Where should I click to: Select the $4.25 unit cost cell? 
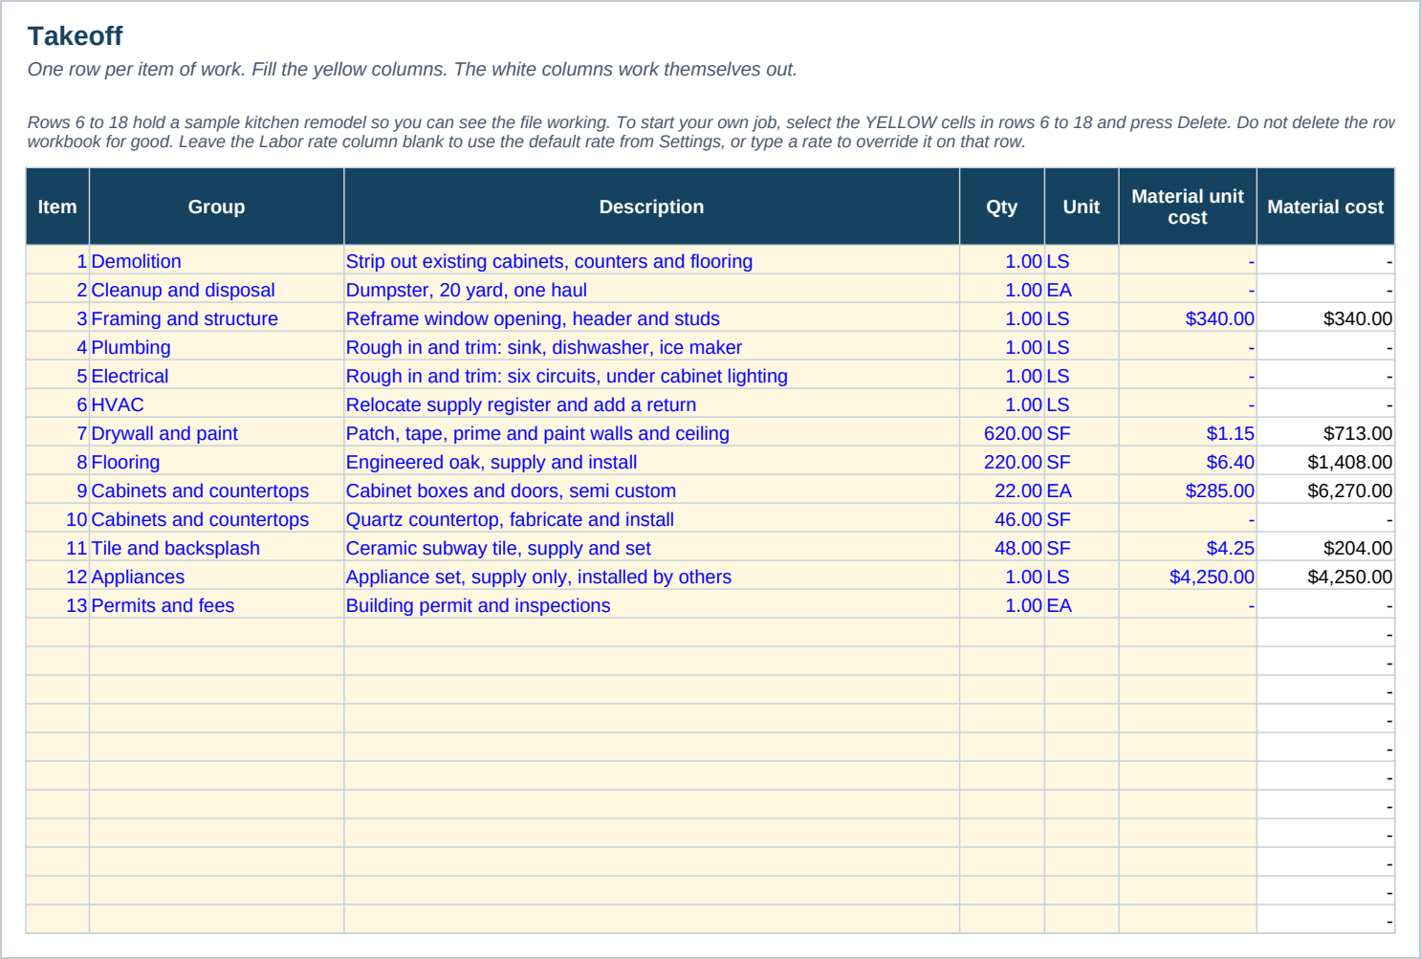[x=1188, y=548]
